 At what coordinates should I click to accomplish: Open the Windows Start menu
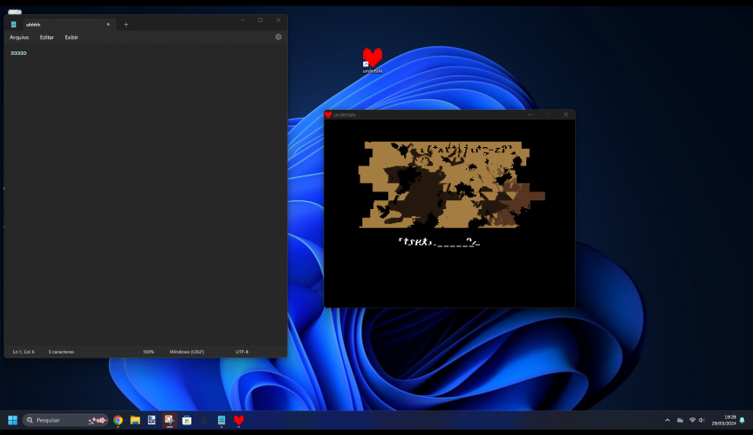tap(12, 420)
